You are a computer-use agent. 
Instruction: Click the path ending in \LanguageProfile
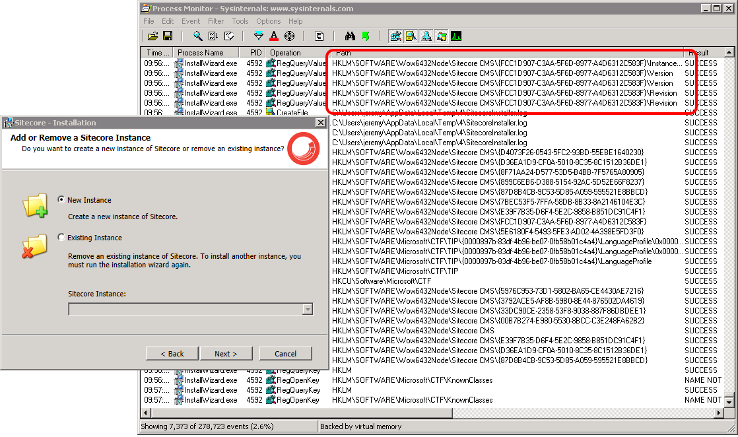(492, 261)
